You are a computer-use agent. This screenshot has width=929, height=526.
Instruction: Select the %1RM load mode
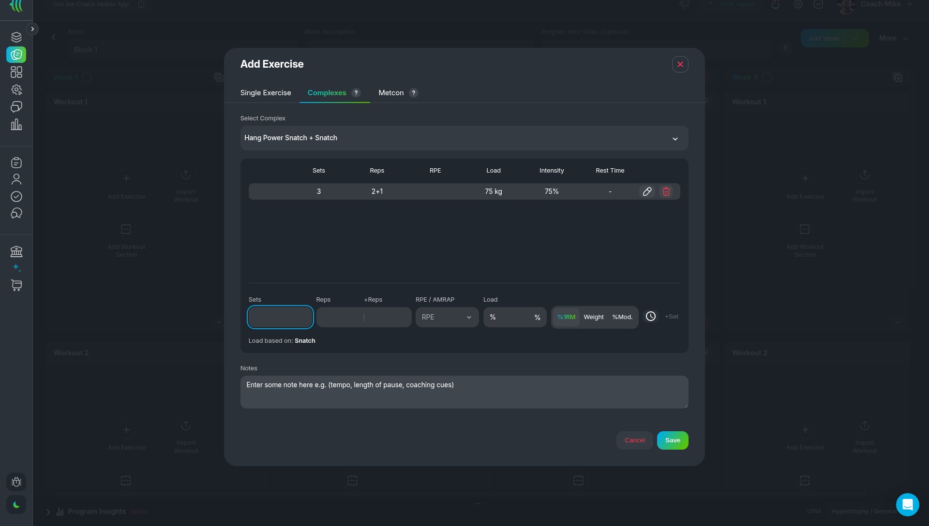566,317
